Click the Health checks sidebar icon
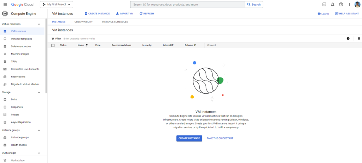Screen dimensions: 362x163 point(5,145)
